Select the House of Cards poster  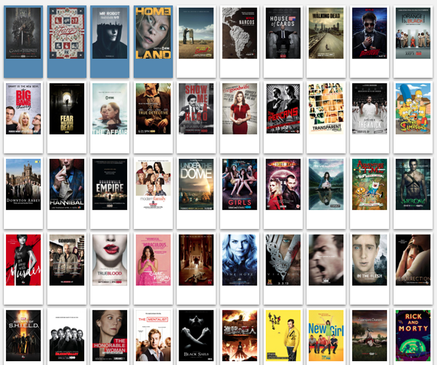(283, 33)
